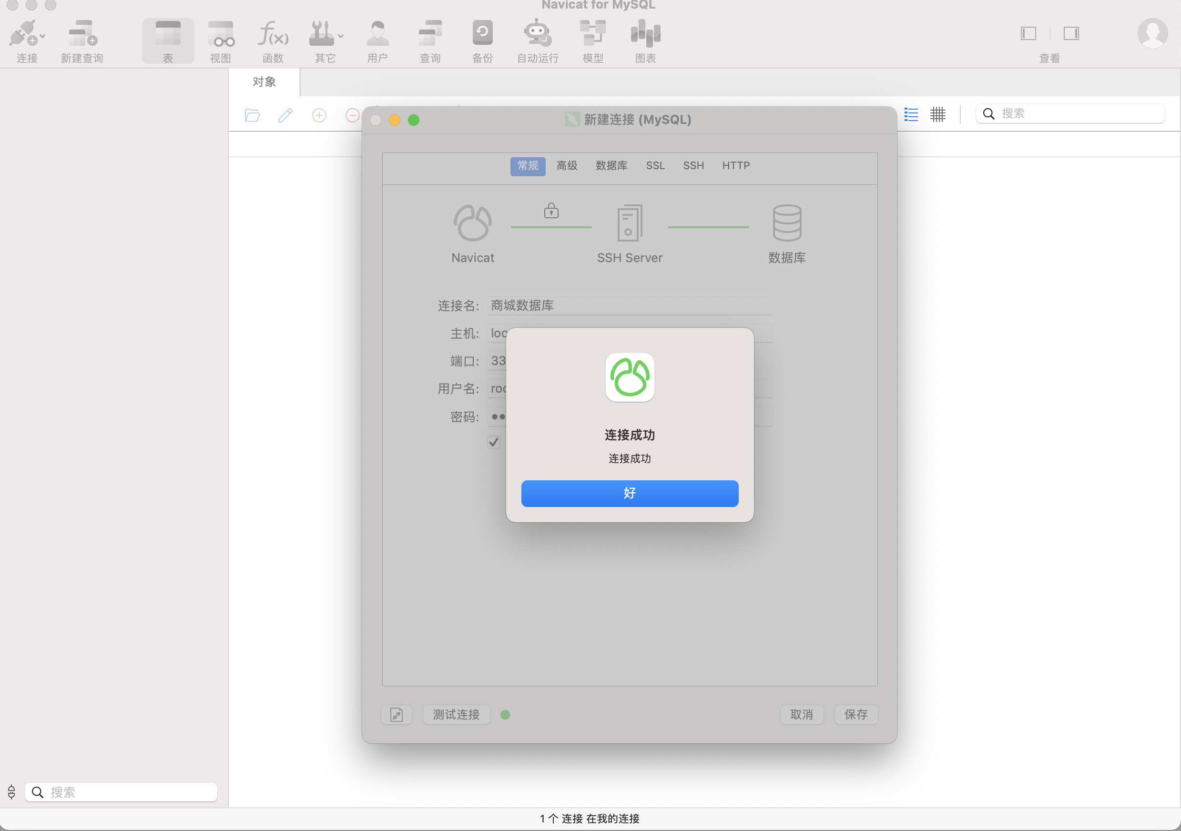Click the 新建查询 new query icon
Screen dimensions: 1181x831
(82, 34)
